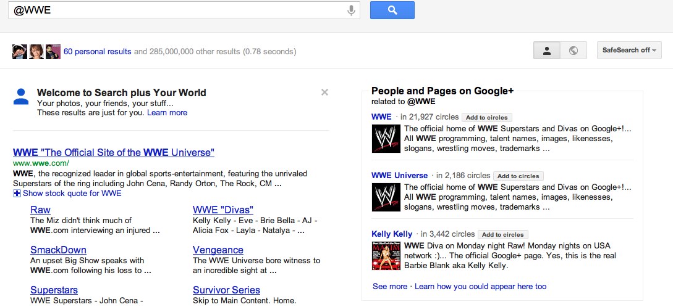Click "Welcome to Search plus Your World" heading
This screenshot has height=307, width=673.
122,92
